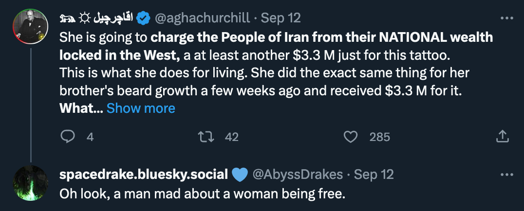Open @AbyssDrakes handle link
This screenshot has height=211, width=524.
(298, 175)
